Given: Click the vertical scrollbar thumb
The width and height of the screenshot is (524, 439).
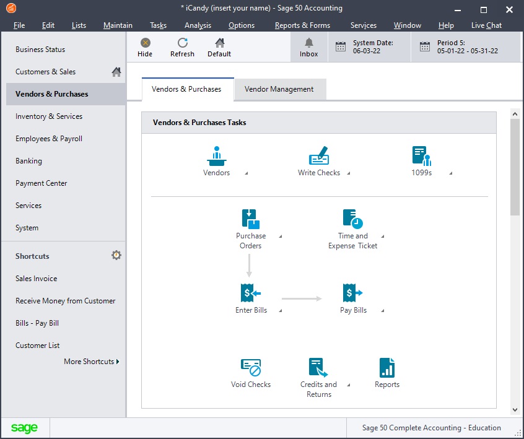Looking at the screenshot, I should [515, 167].
